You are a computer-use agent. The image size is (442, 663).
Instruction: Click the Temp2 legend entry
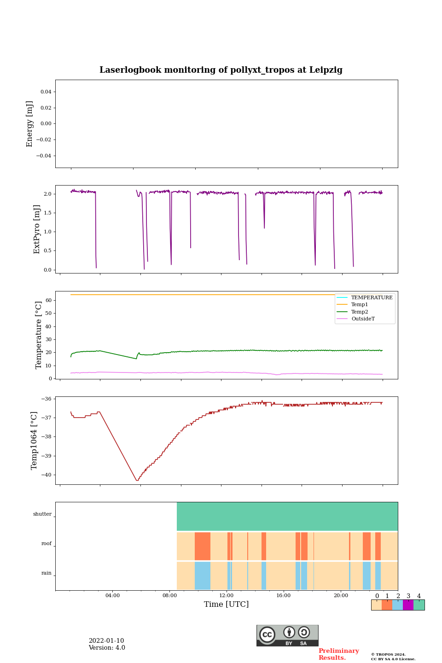360,312
